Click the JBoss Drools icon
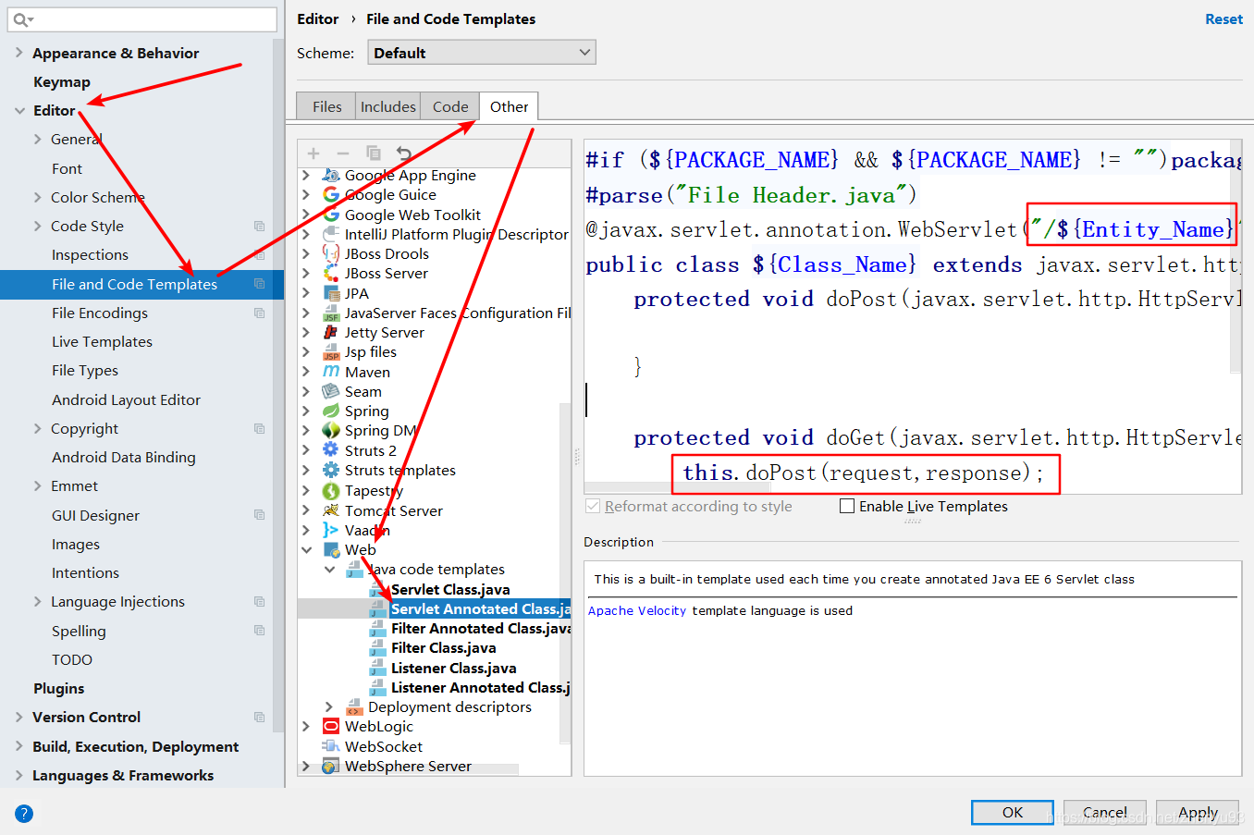This screenshot has height=835, width=1254. (331, 253)
